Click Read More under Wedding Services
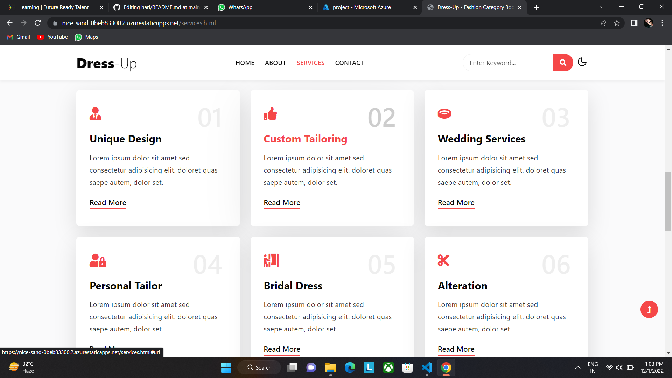The image size is (672, 378). pos(456,203)
